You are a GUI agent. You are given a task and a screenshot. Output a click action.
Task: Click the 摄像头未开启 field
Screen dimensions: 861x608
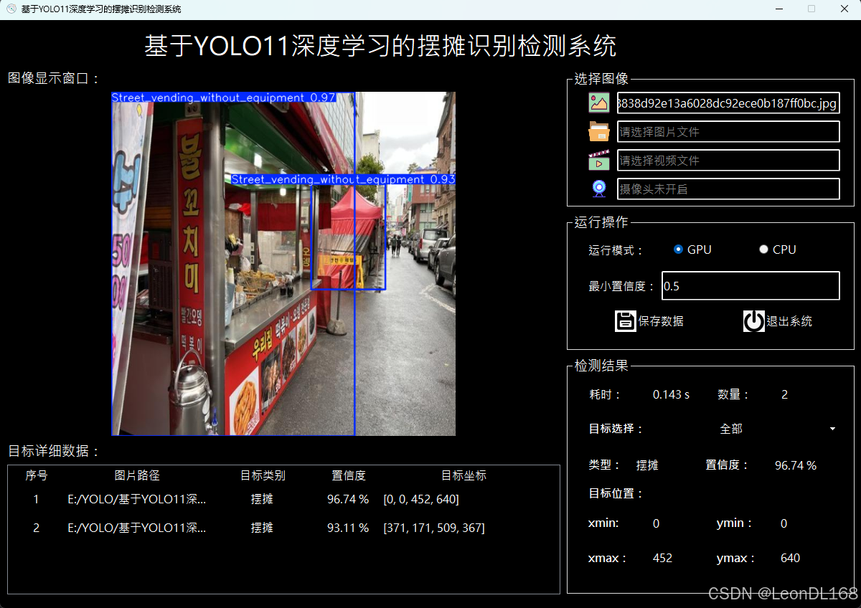[x=728, y=189]
